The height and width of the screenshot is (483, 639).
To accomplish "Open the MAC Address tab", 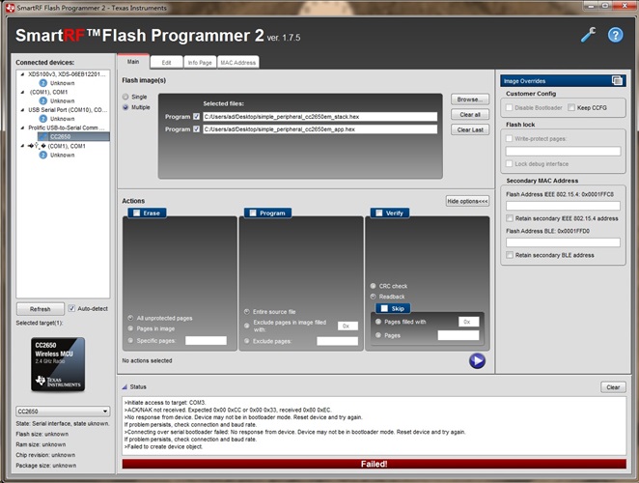I will [x=238, y=63].
